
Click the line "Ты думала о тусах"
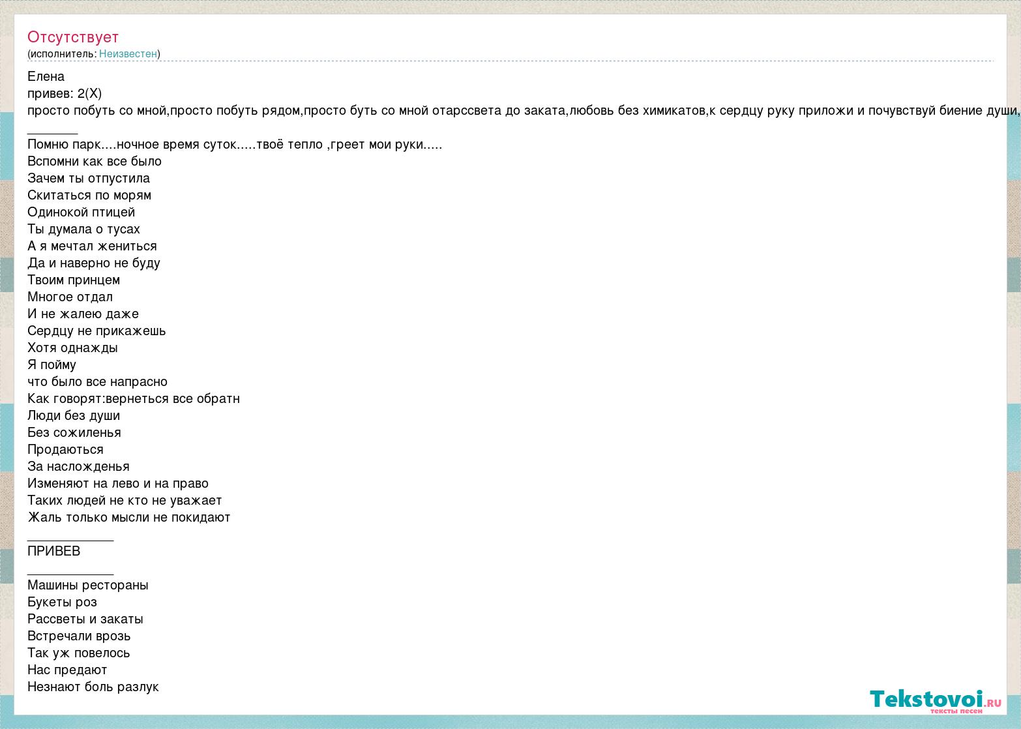pos(83,229)
